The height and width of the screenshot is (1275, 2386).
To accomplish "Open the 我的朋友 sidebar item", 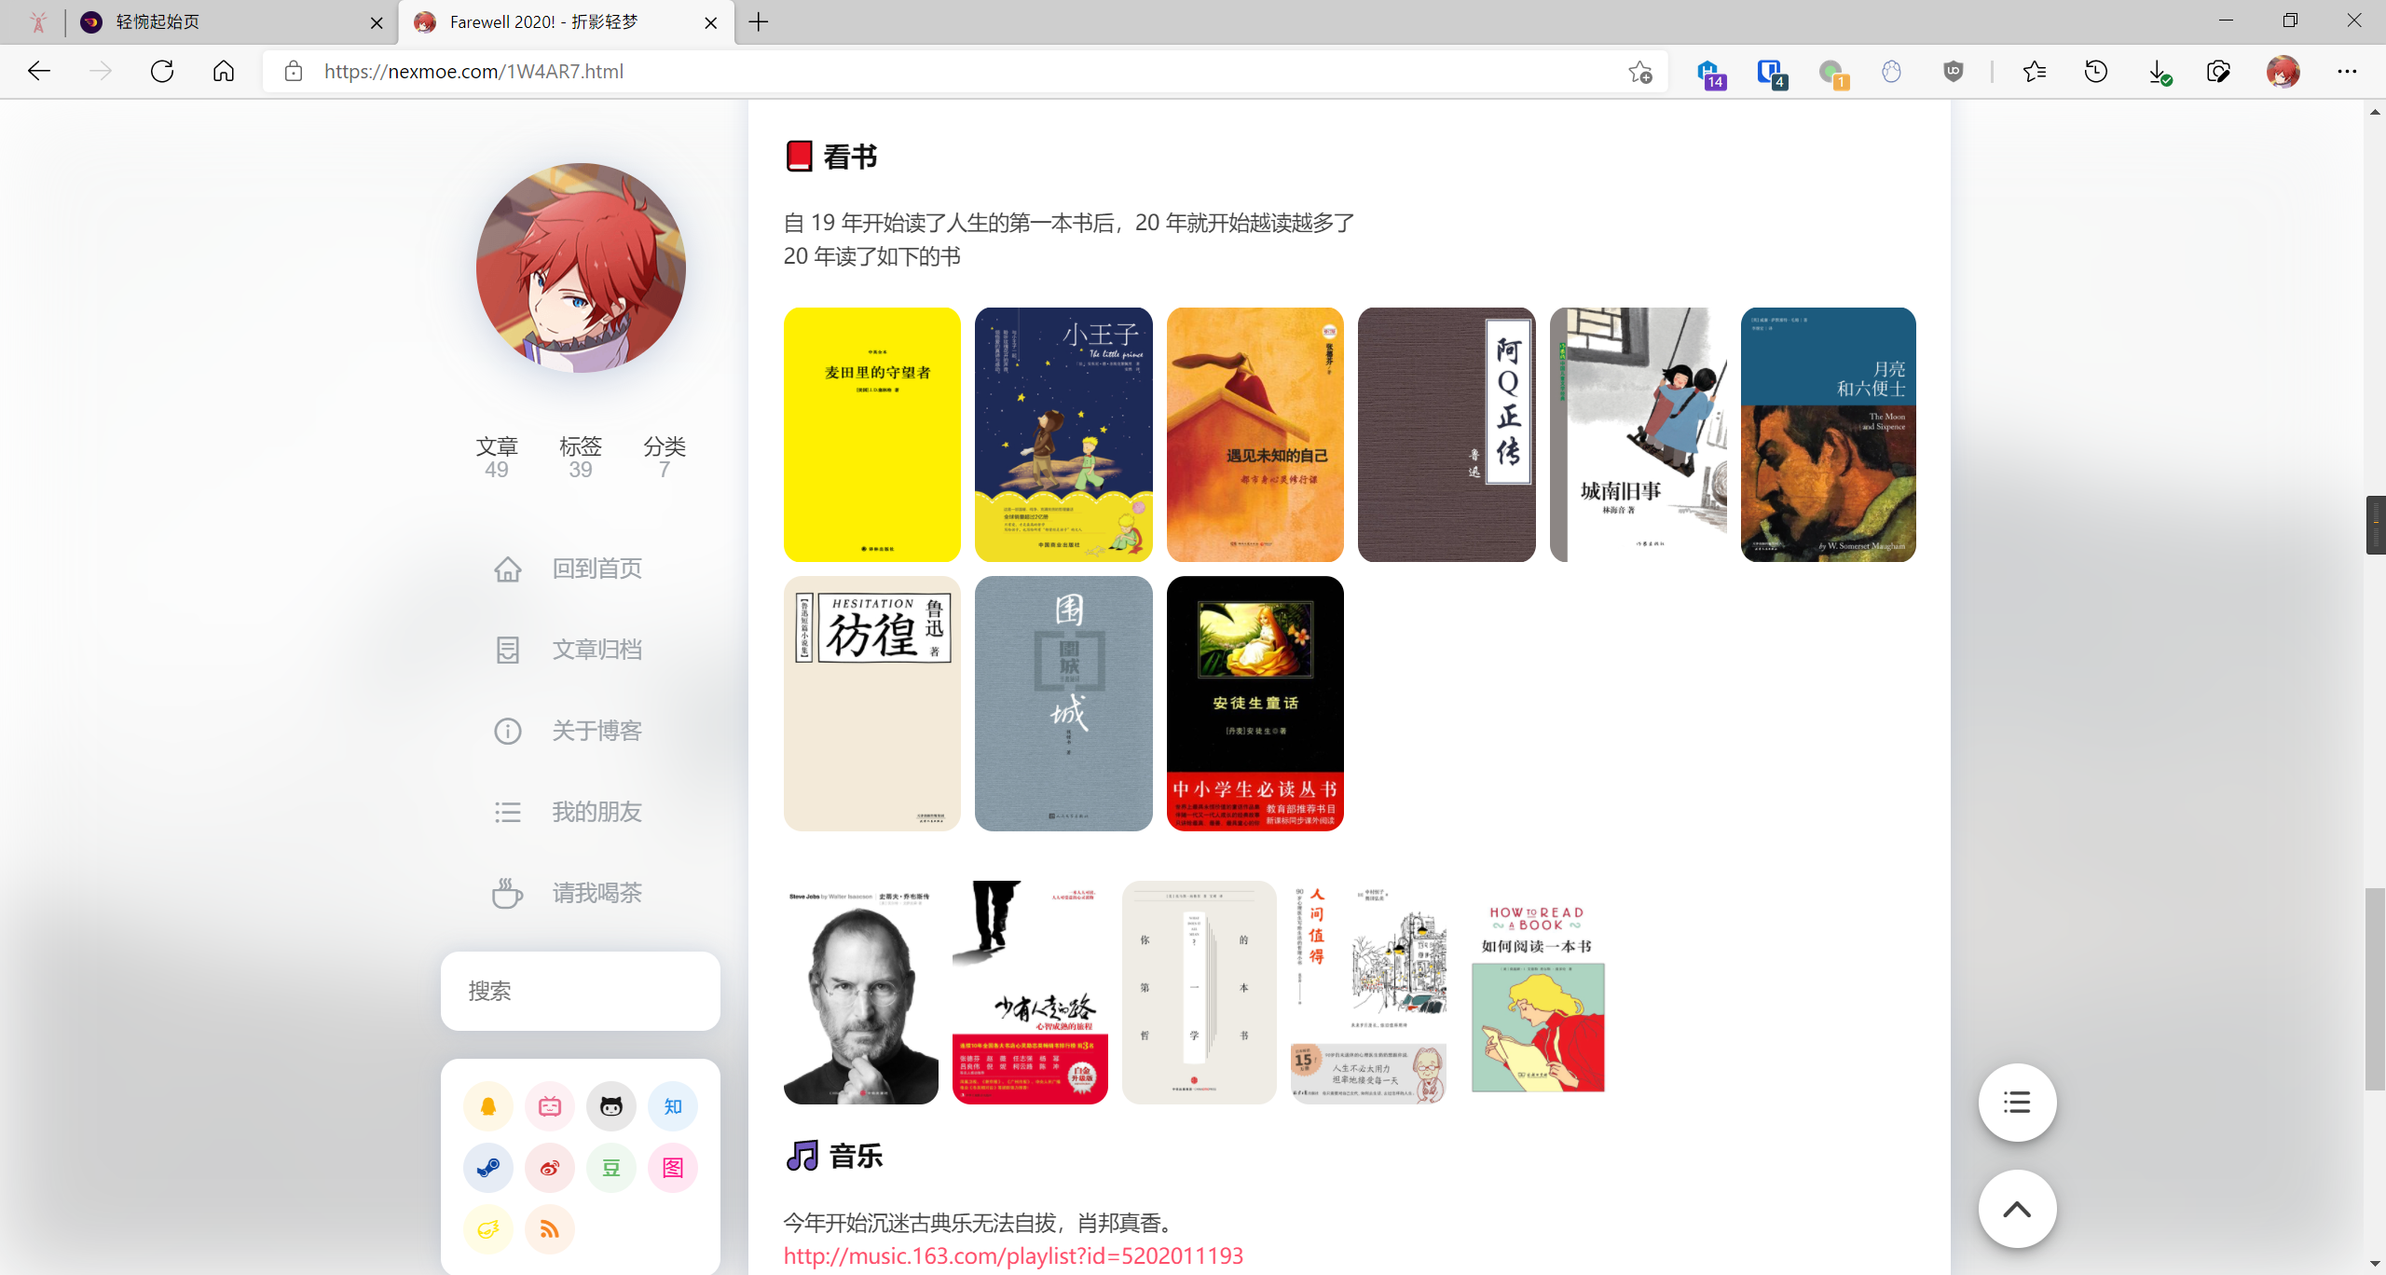I will (596, 812).
